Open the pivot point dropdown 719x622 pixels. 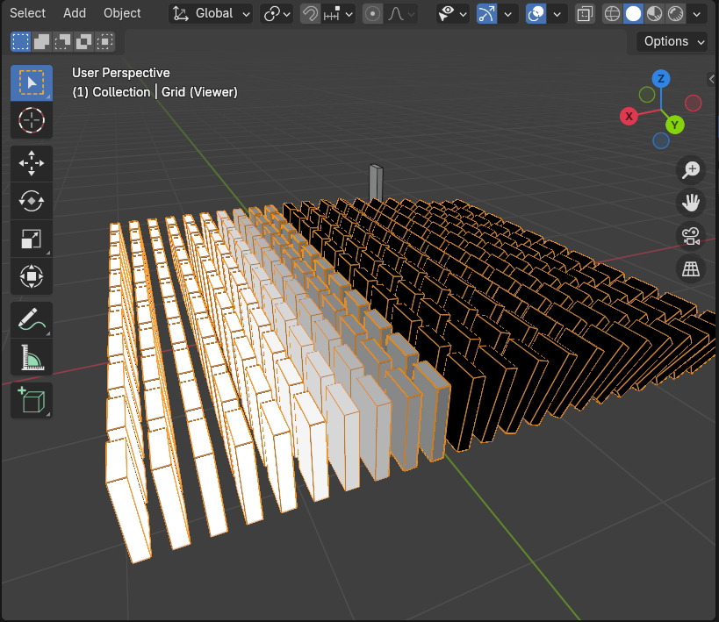[x=277, y=14]
